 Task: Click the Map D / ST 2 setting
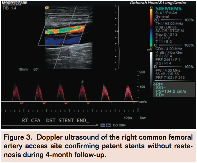[166, 35]
